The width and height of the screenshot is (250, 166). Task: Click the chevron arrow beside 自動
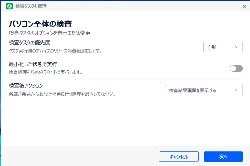click(237, 47)
